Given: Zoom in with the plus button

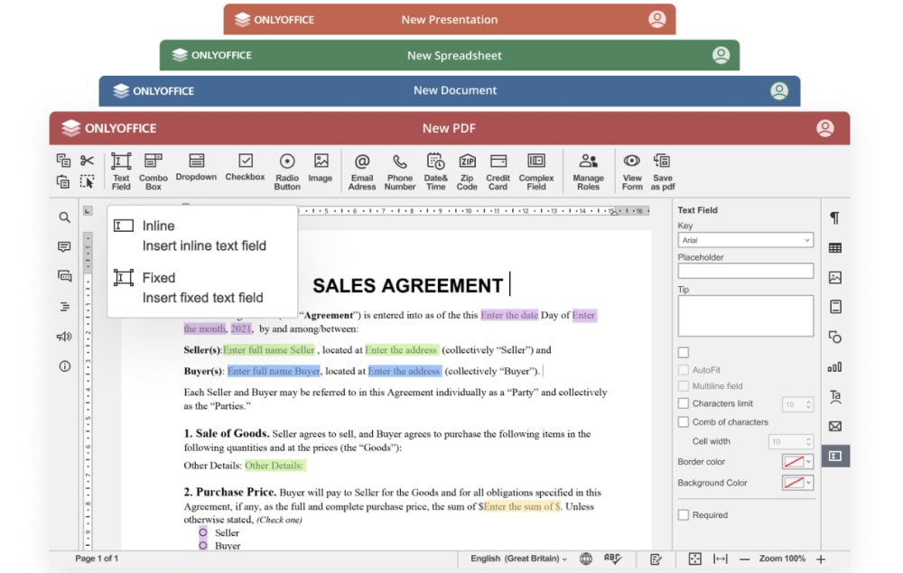Looking at the screenshot, I should (821, 559).
